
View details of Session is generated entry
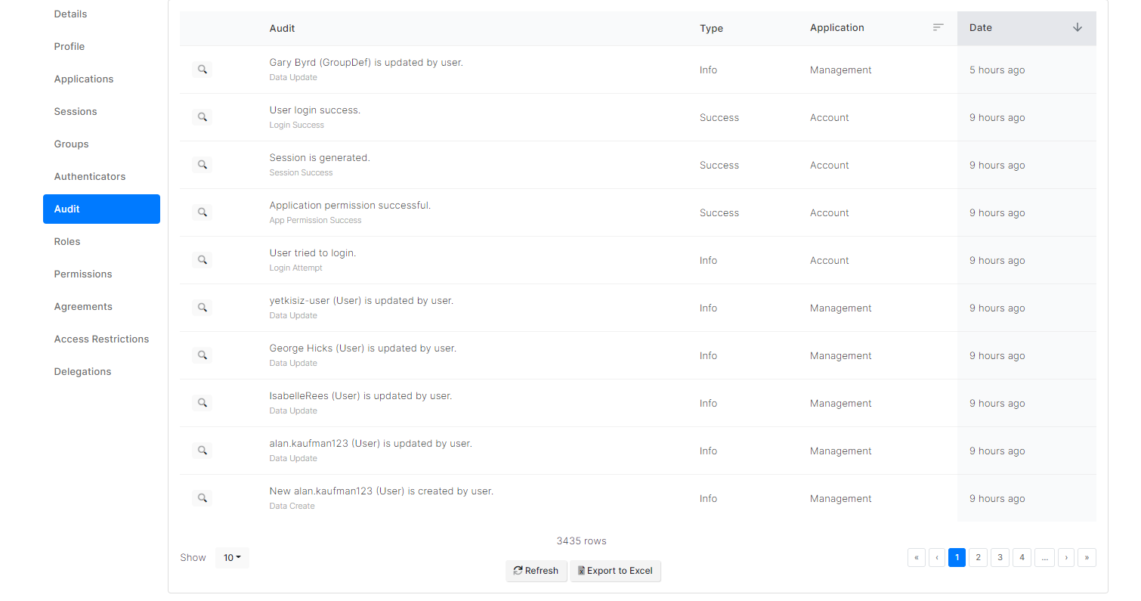202,165
